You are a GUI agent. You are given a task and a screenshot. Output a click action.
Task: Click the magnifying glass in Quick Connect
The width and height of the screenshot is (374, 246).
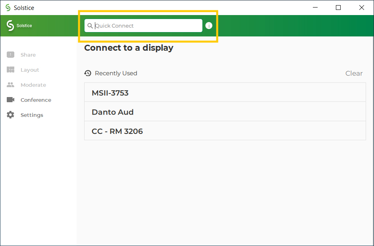[90, 25]
